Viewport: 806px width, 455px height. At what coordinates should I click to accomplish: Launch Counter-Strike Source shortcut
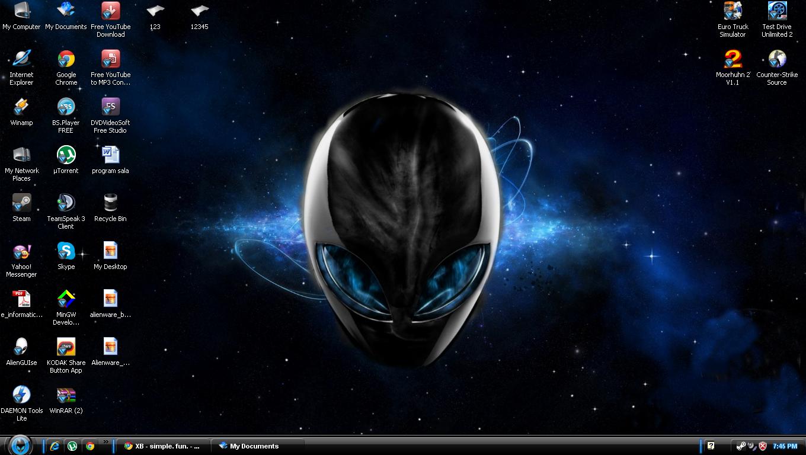click(777, 68)
